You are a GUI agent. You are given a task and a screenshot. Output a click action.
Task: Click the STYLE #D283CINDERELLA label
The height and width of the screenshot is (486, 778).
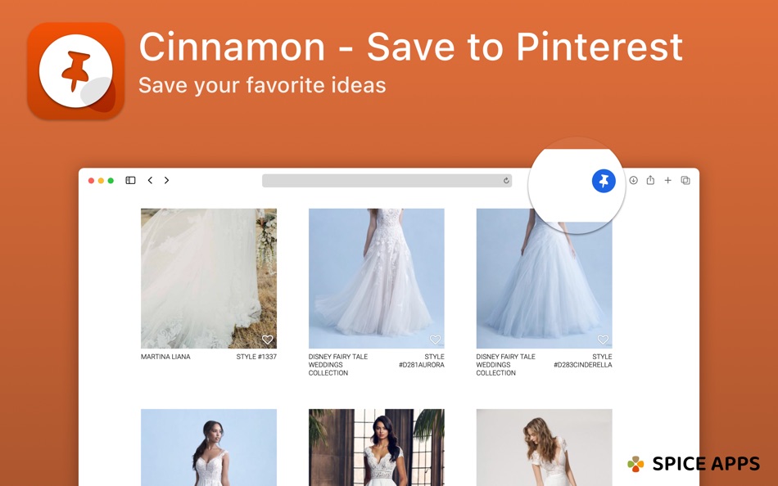click(x=583, y=361)
